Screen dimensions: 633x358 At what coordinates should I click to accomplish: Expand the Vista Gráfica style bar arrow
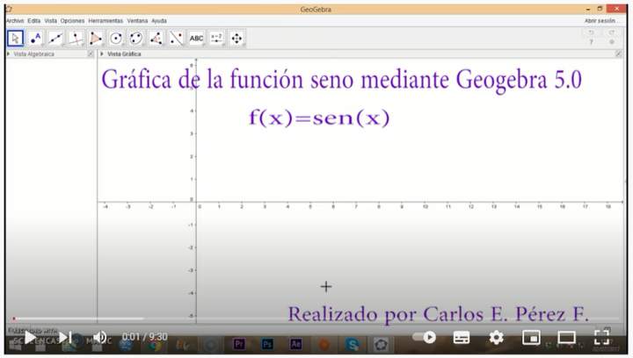(x=102, y=54)
